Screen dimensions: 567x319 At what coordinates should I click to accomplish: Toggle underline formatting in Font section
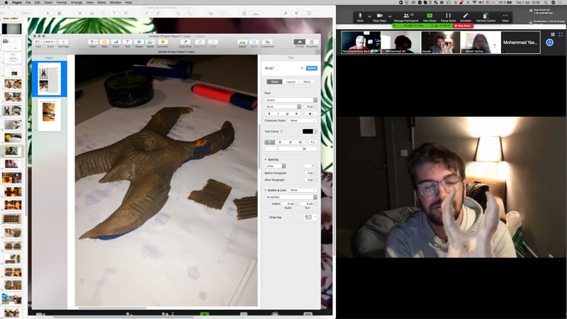[x=287, y=113]
